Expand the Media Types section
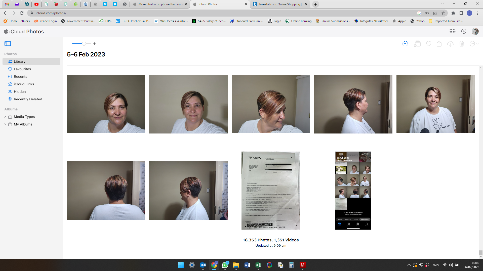Screen dimensions: 483x271 click(x=5, y=116)
